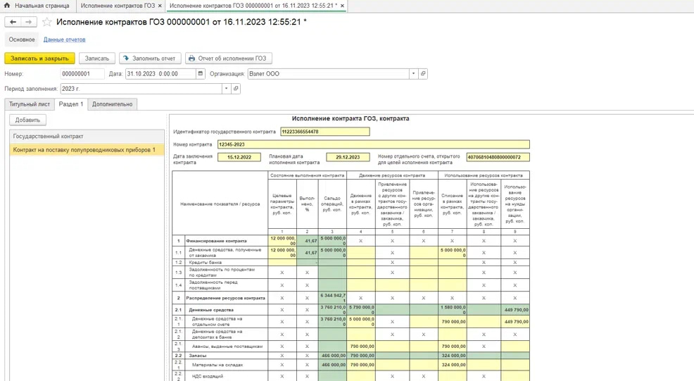Open calendar picker next to Дата field
694x381 pixels.
click(x=201, y=74)
